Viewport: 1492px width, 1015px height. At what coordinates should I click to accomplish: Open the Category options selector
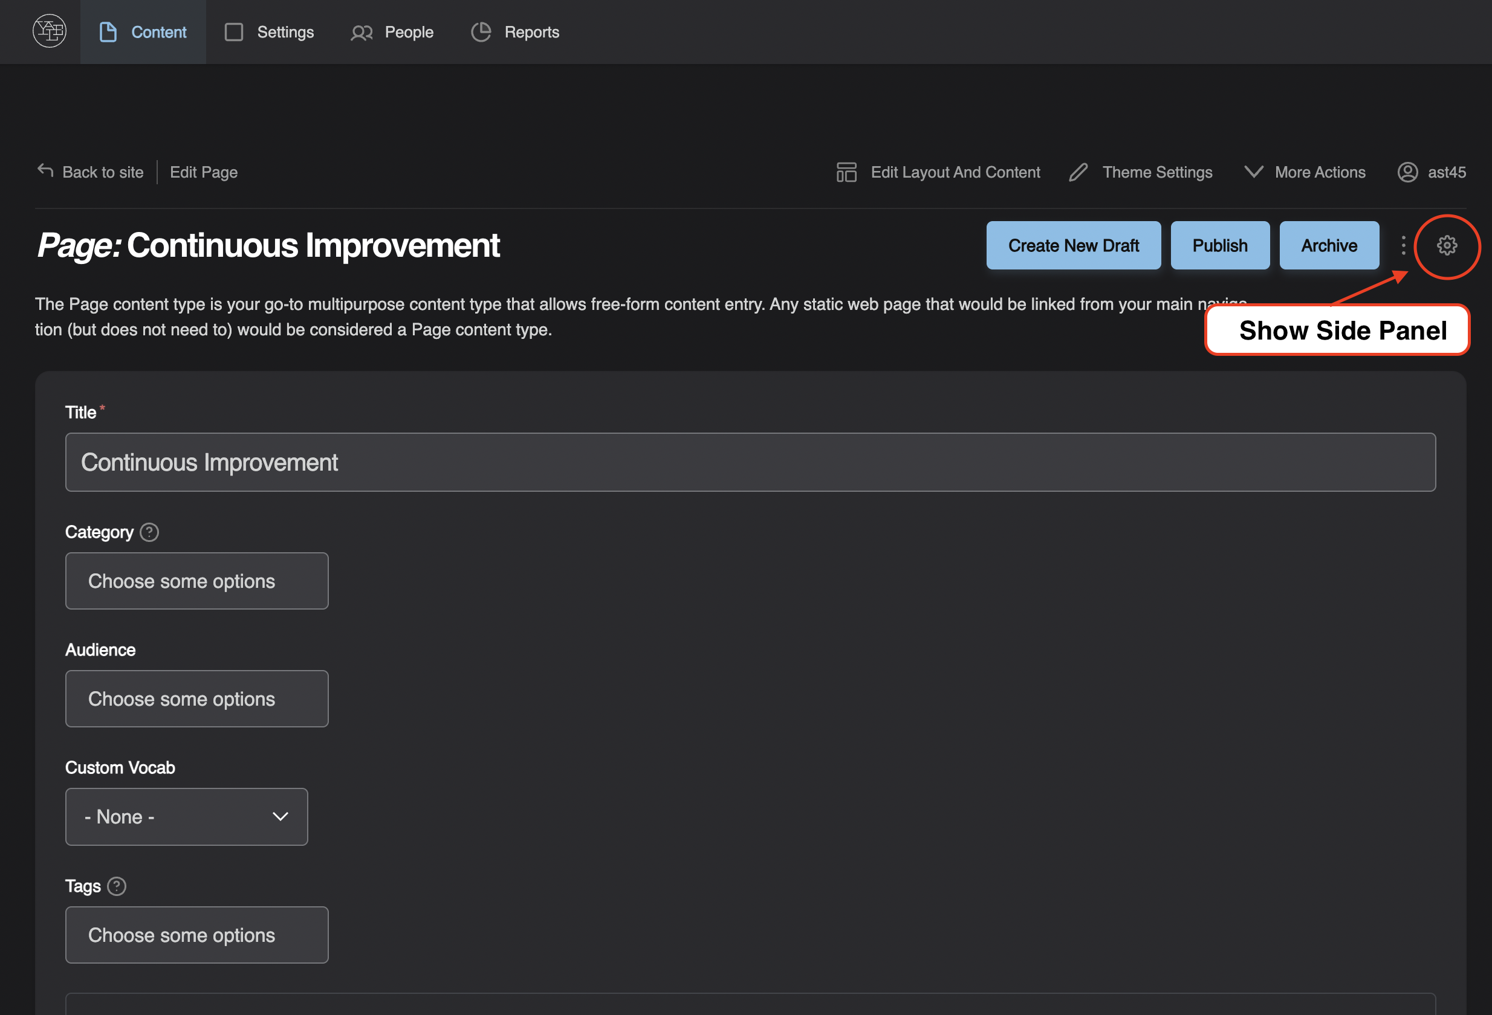[197, 581]
